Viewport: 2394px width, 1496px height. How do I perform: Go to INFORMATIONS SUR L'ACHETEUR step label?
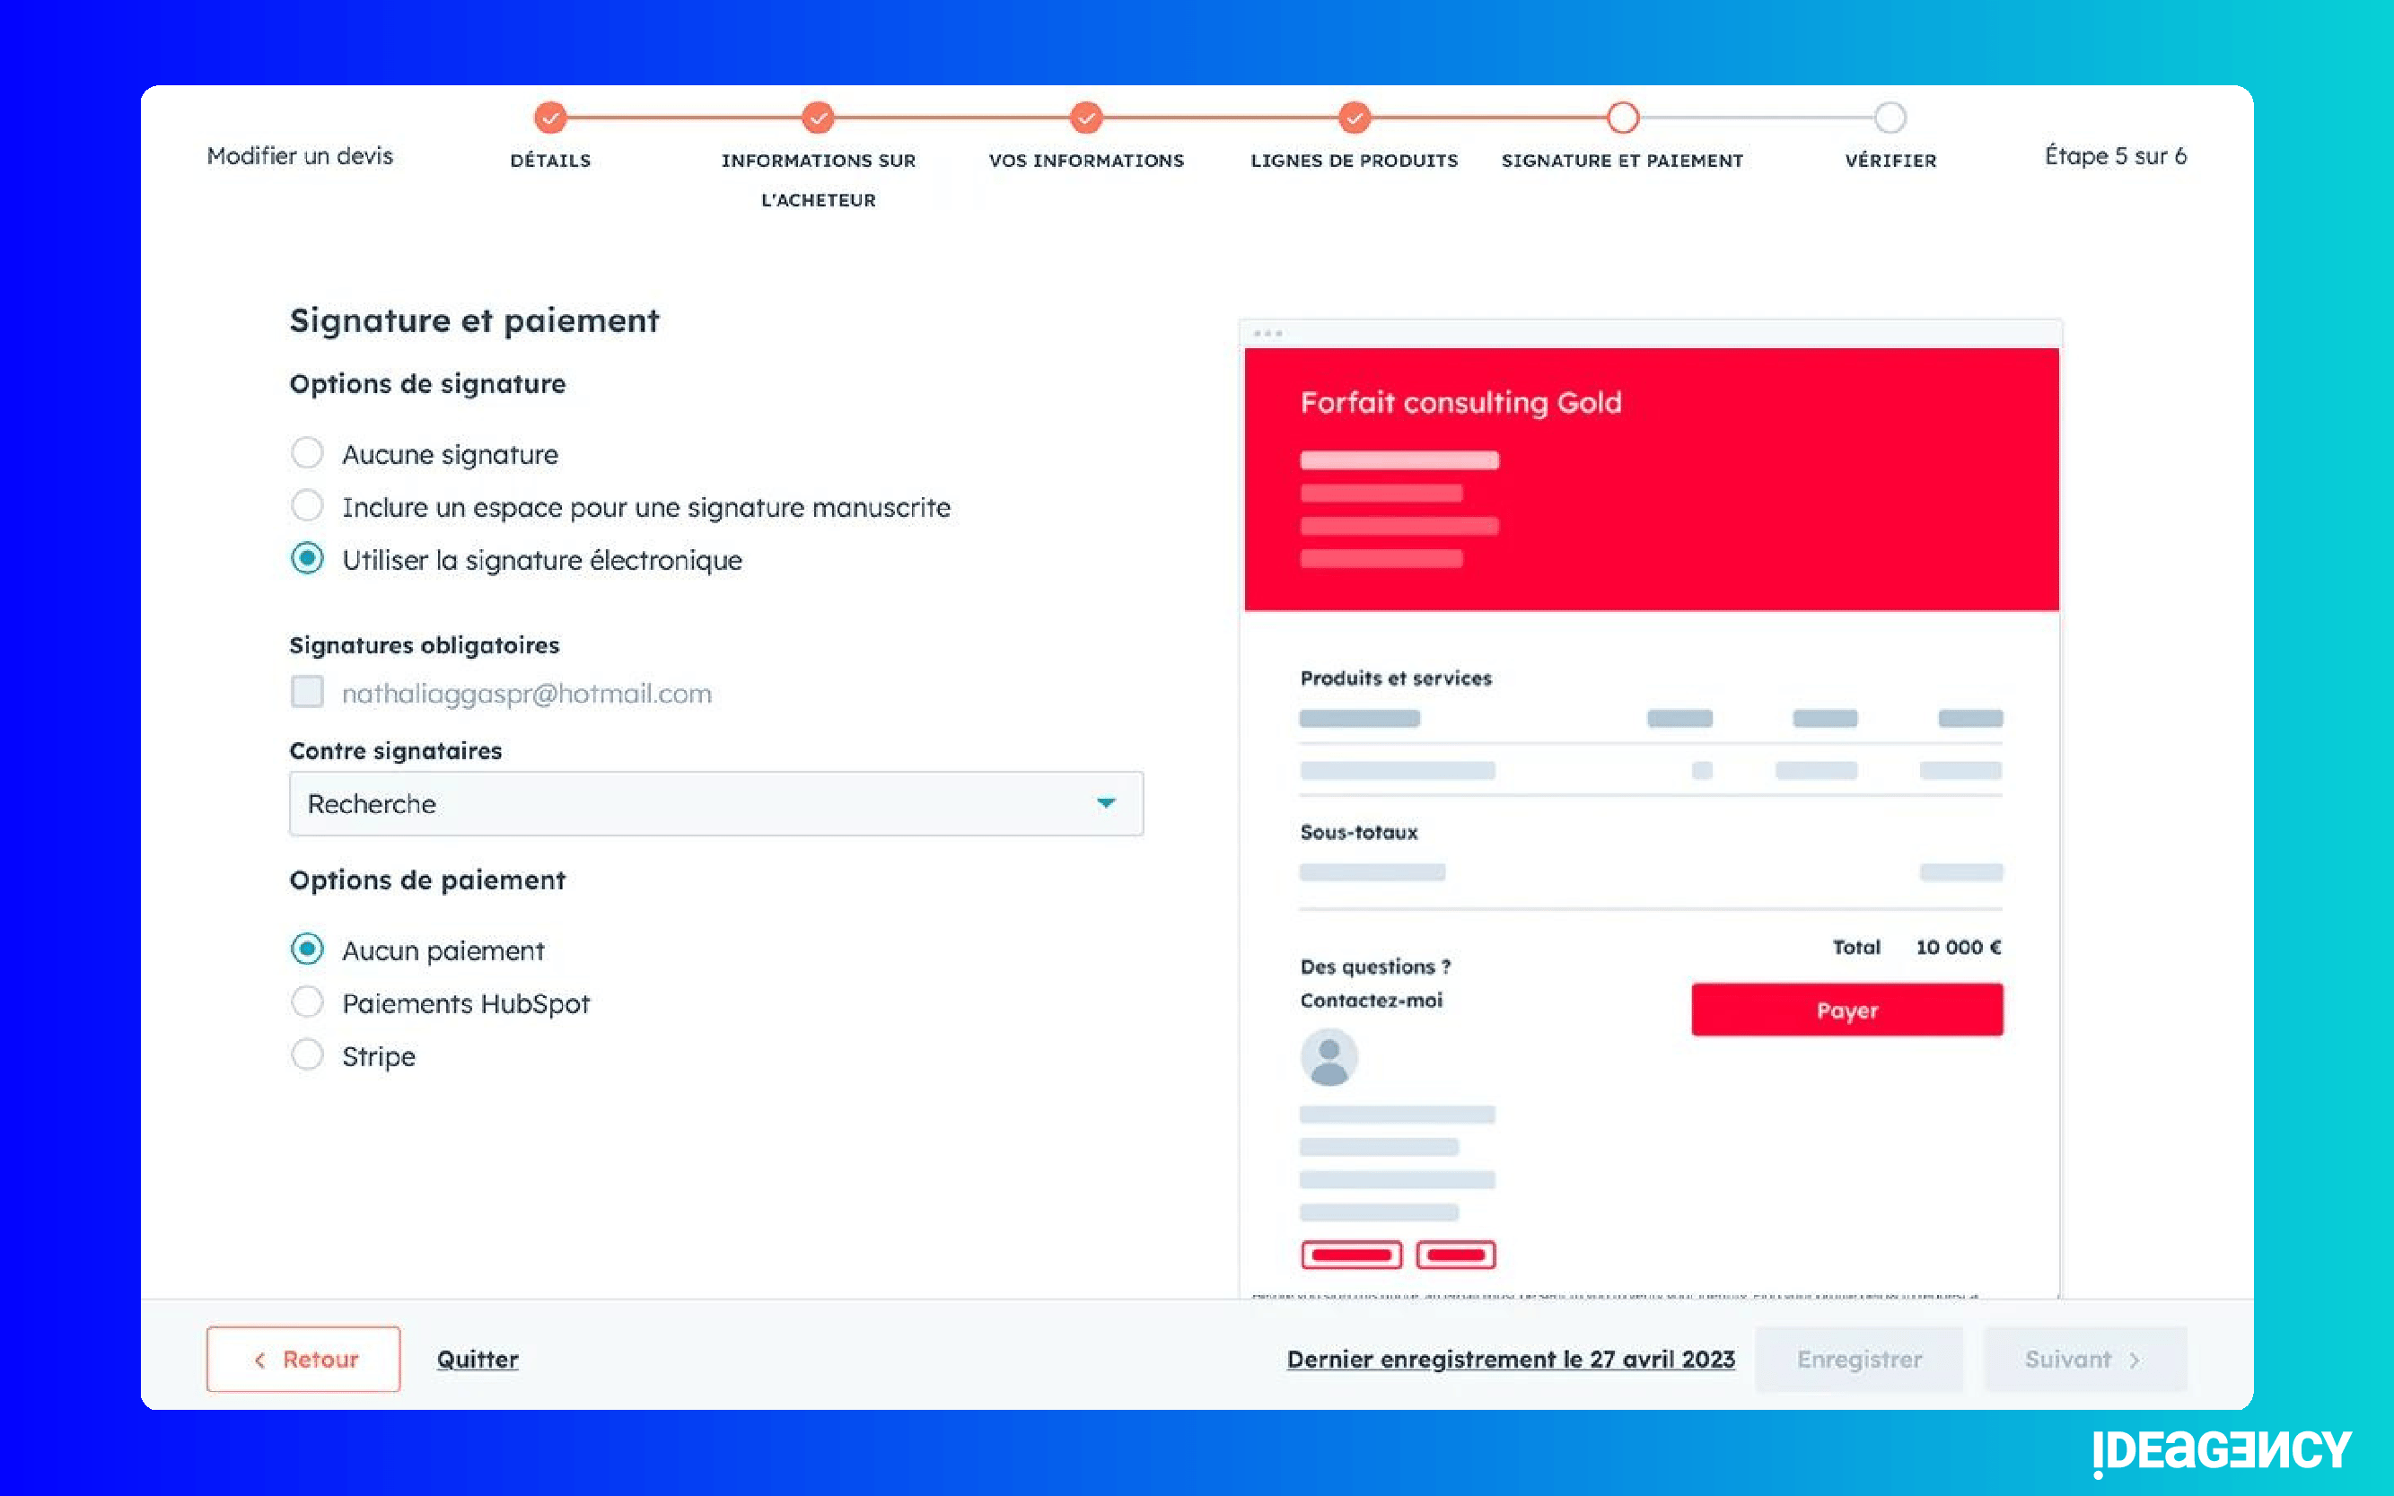click(818, 180)
